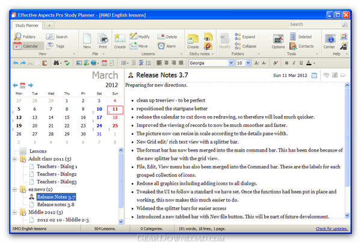The image size is (361, 243).
Task: Add a new tab with plus
Action: pyautogui.click(x=49, y=25)
